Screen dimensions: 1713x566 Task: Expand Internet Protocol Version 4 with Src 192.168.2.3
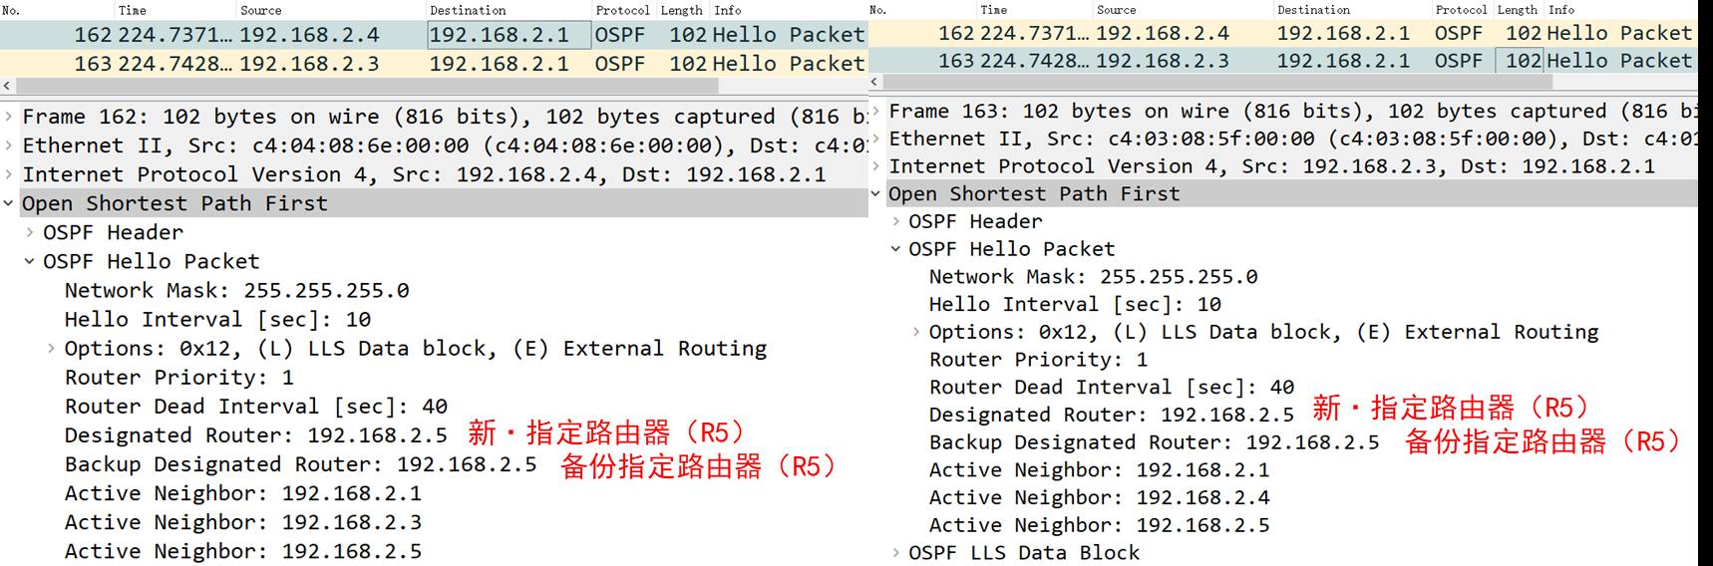(876, 167)
